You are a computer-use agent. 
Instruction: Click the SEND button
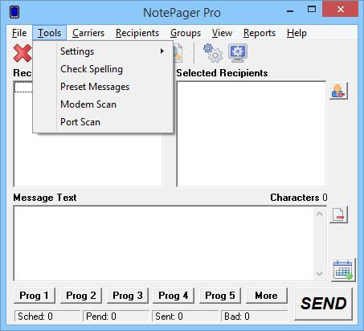323,304
